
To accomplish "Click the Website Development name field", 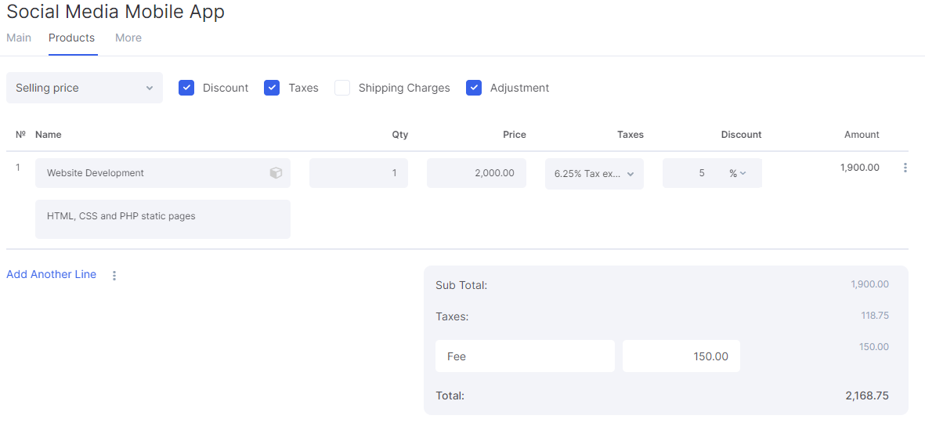I will (x=163, y=173).
